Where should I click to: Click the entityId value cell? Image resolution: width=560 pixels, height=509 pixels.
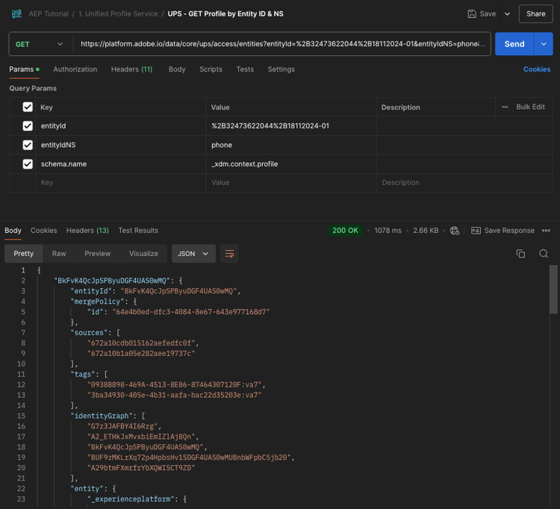tap(291, 126)
